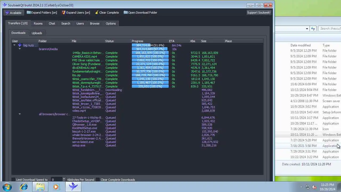Screen dimensions: 341x192
Task: Click the lito.zip 100% progress bar
Action: [150, 75]
